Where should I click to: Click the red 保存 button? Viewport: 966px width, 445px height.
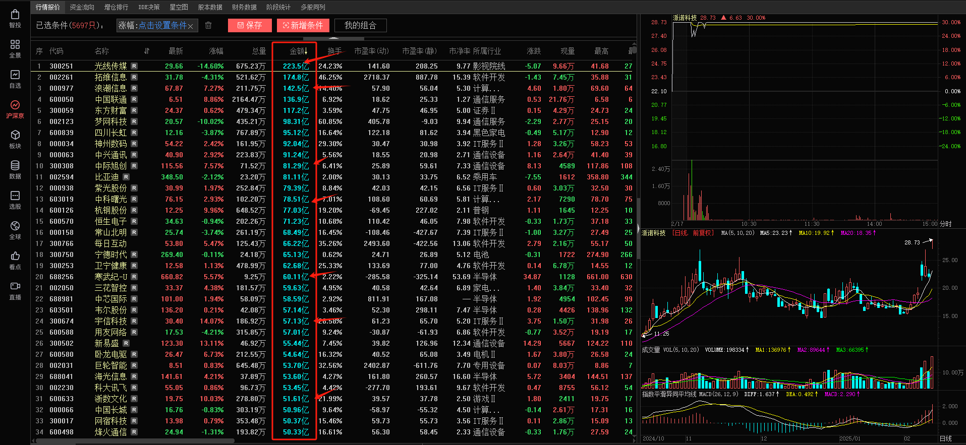click(x=250, y=25)
